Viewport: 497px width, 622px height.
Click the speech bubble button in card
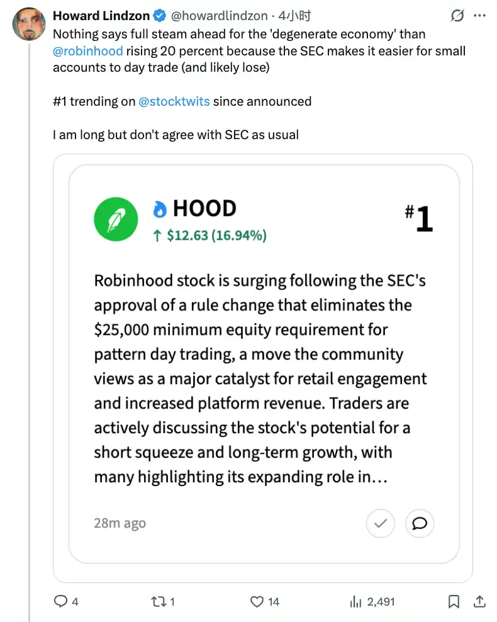click(x=420, y=523)
